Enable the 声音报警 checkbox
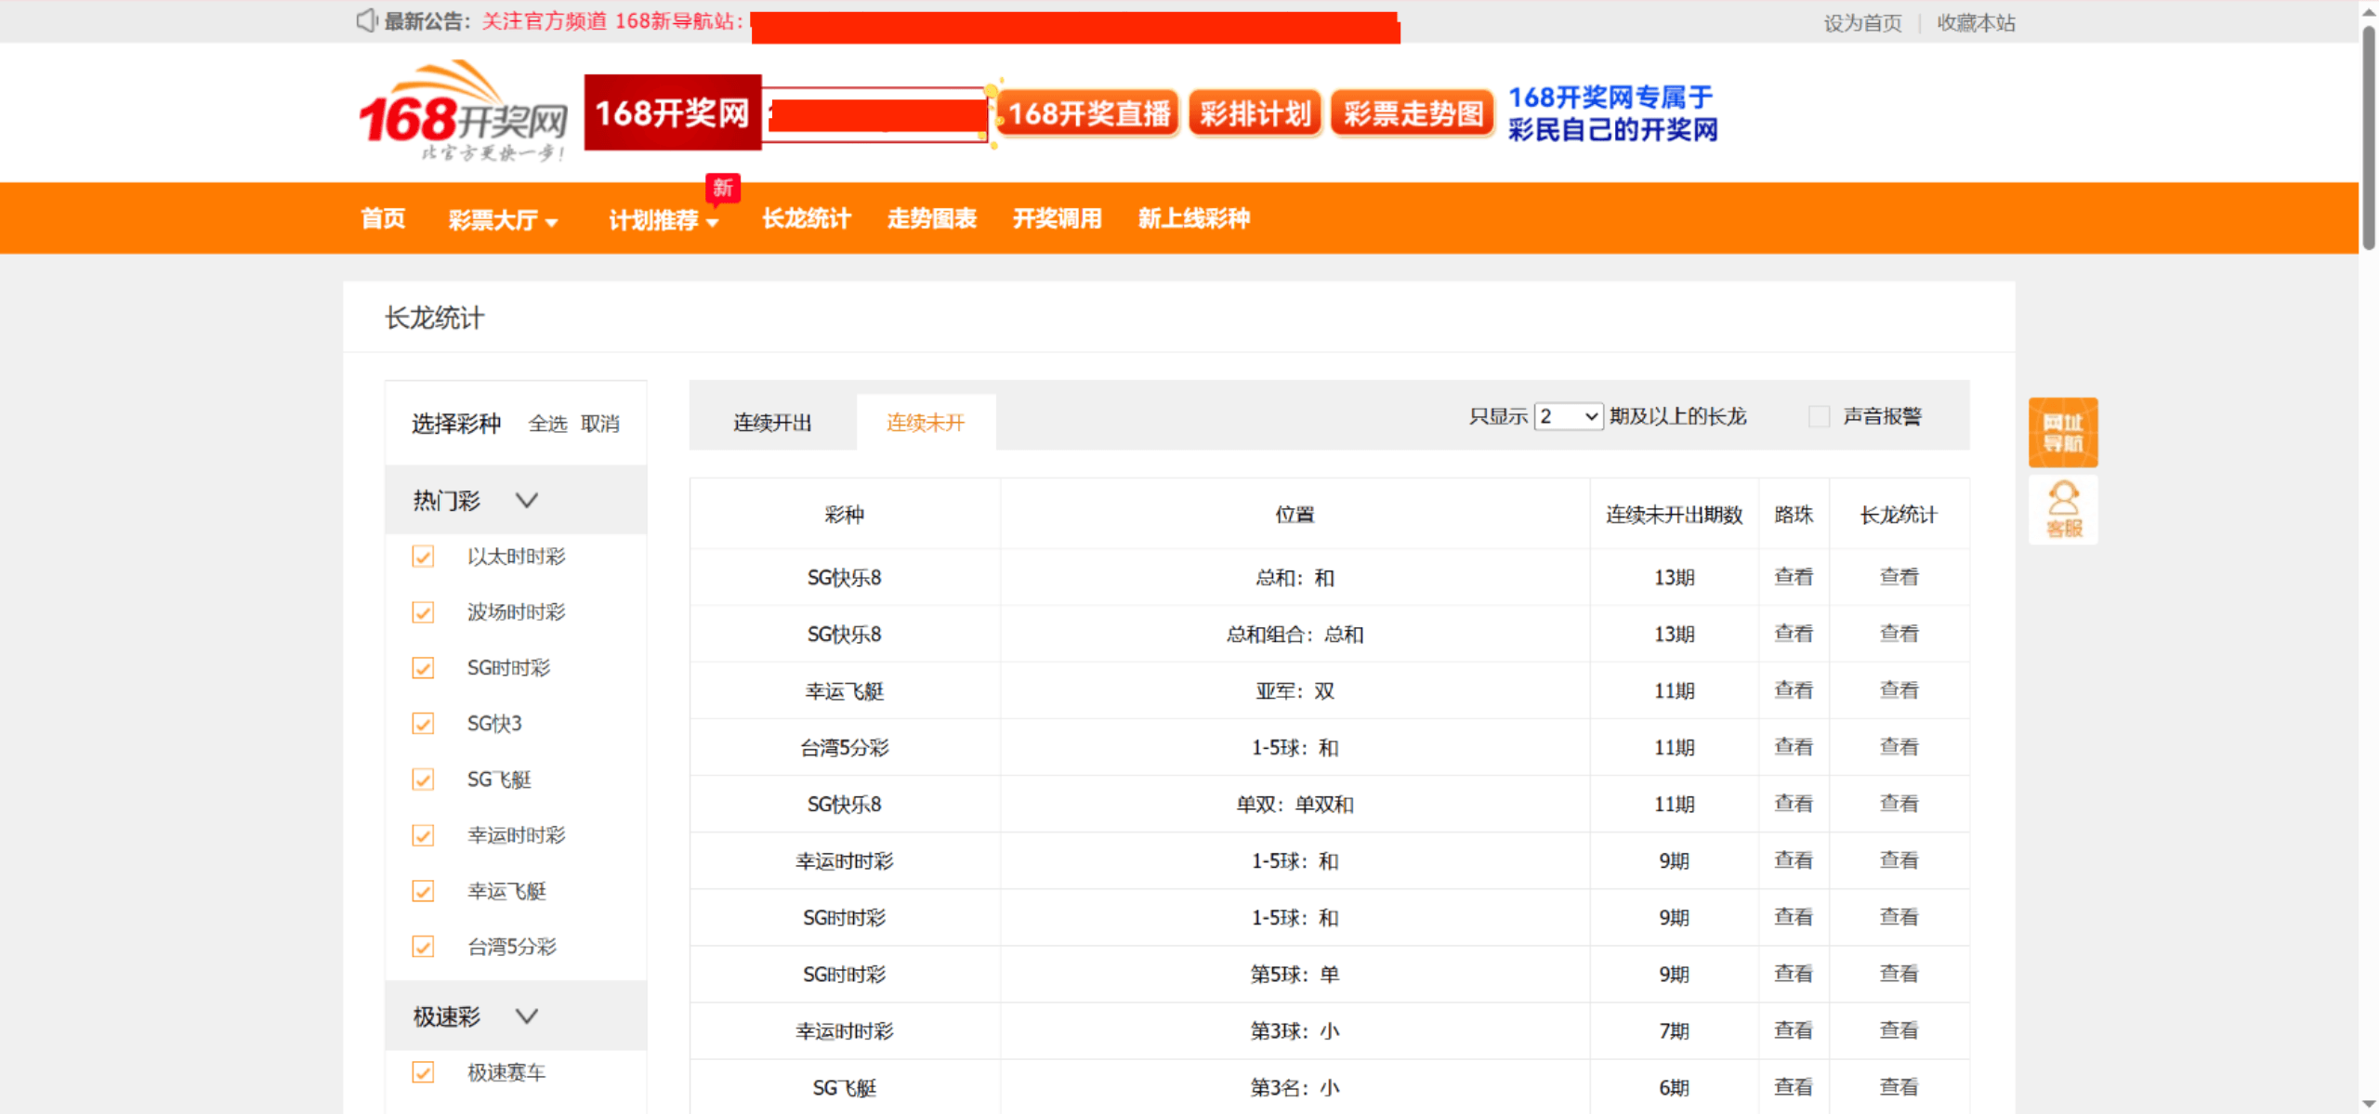This screenshot has height=1114, width=2379. click(x=1819, y=416)
